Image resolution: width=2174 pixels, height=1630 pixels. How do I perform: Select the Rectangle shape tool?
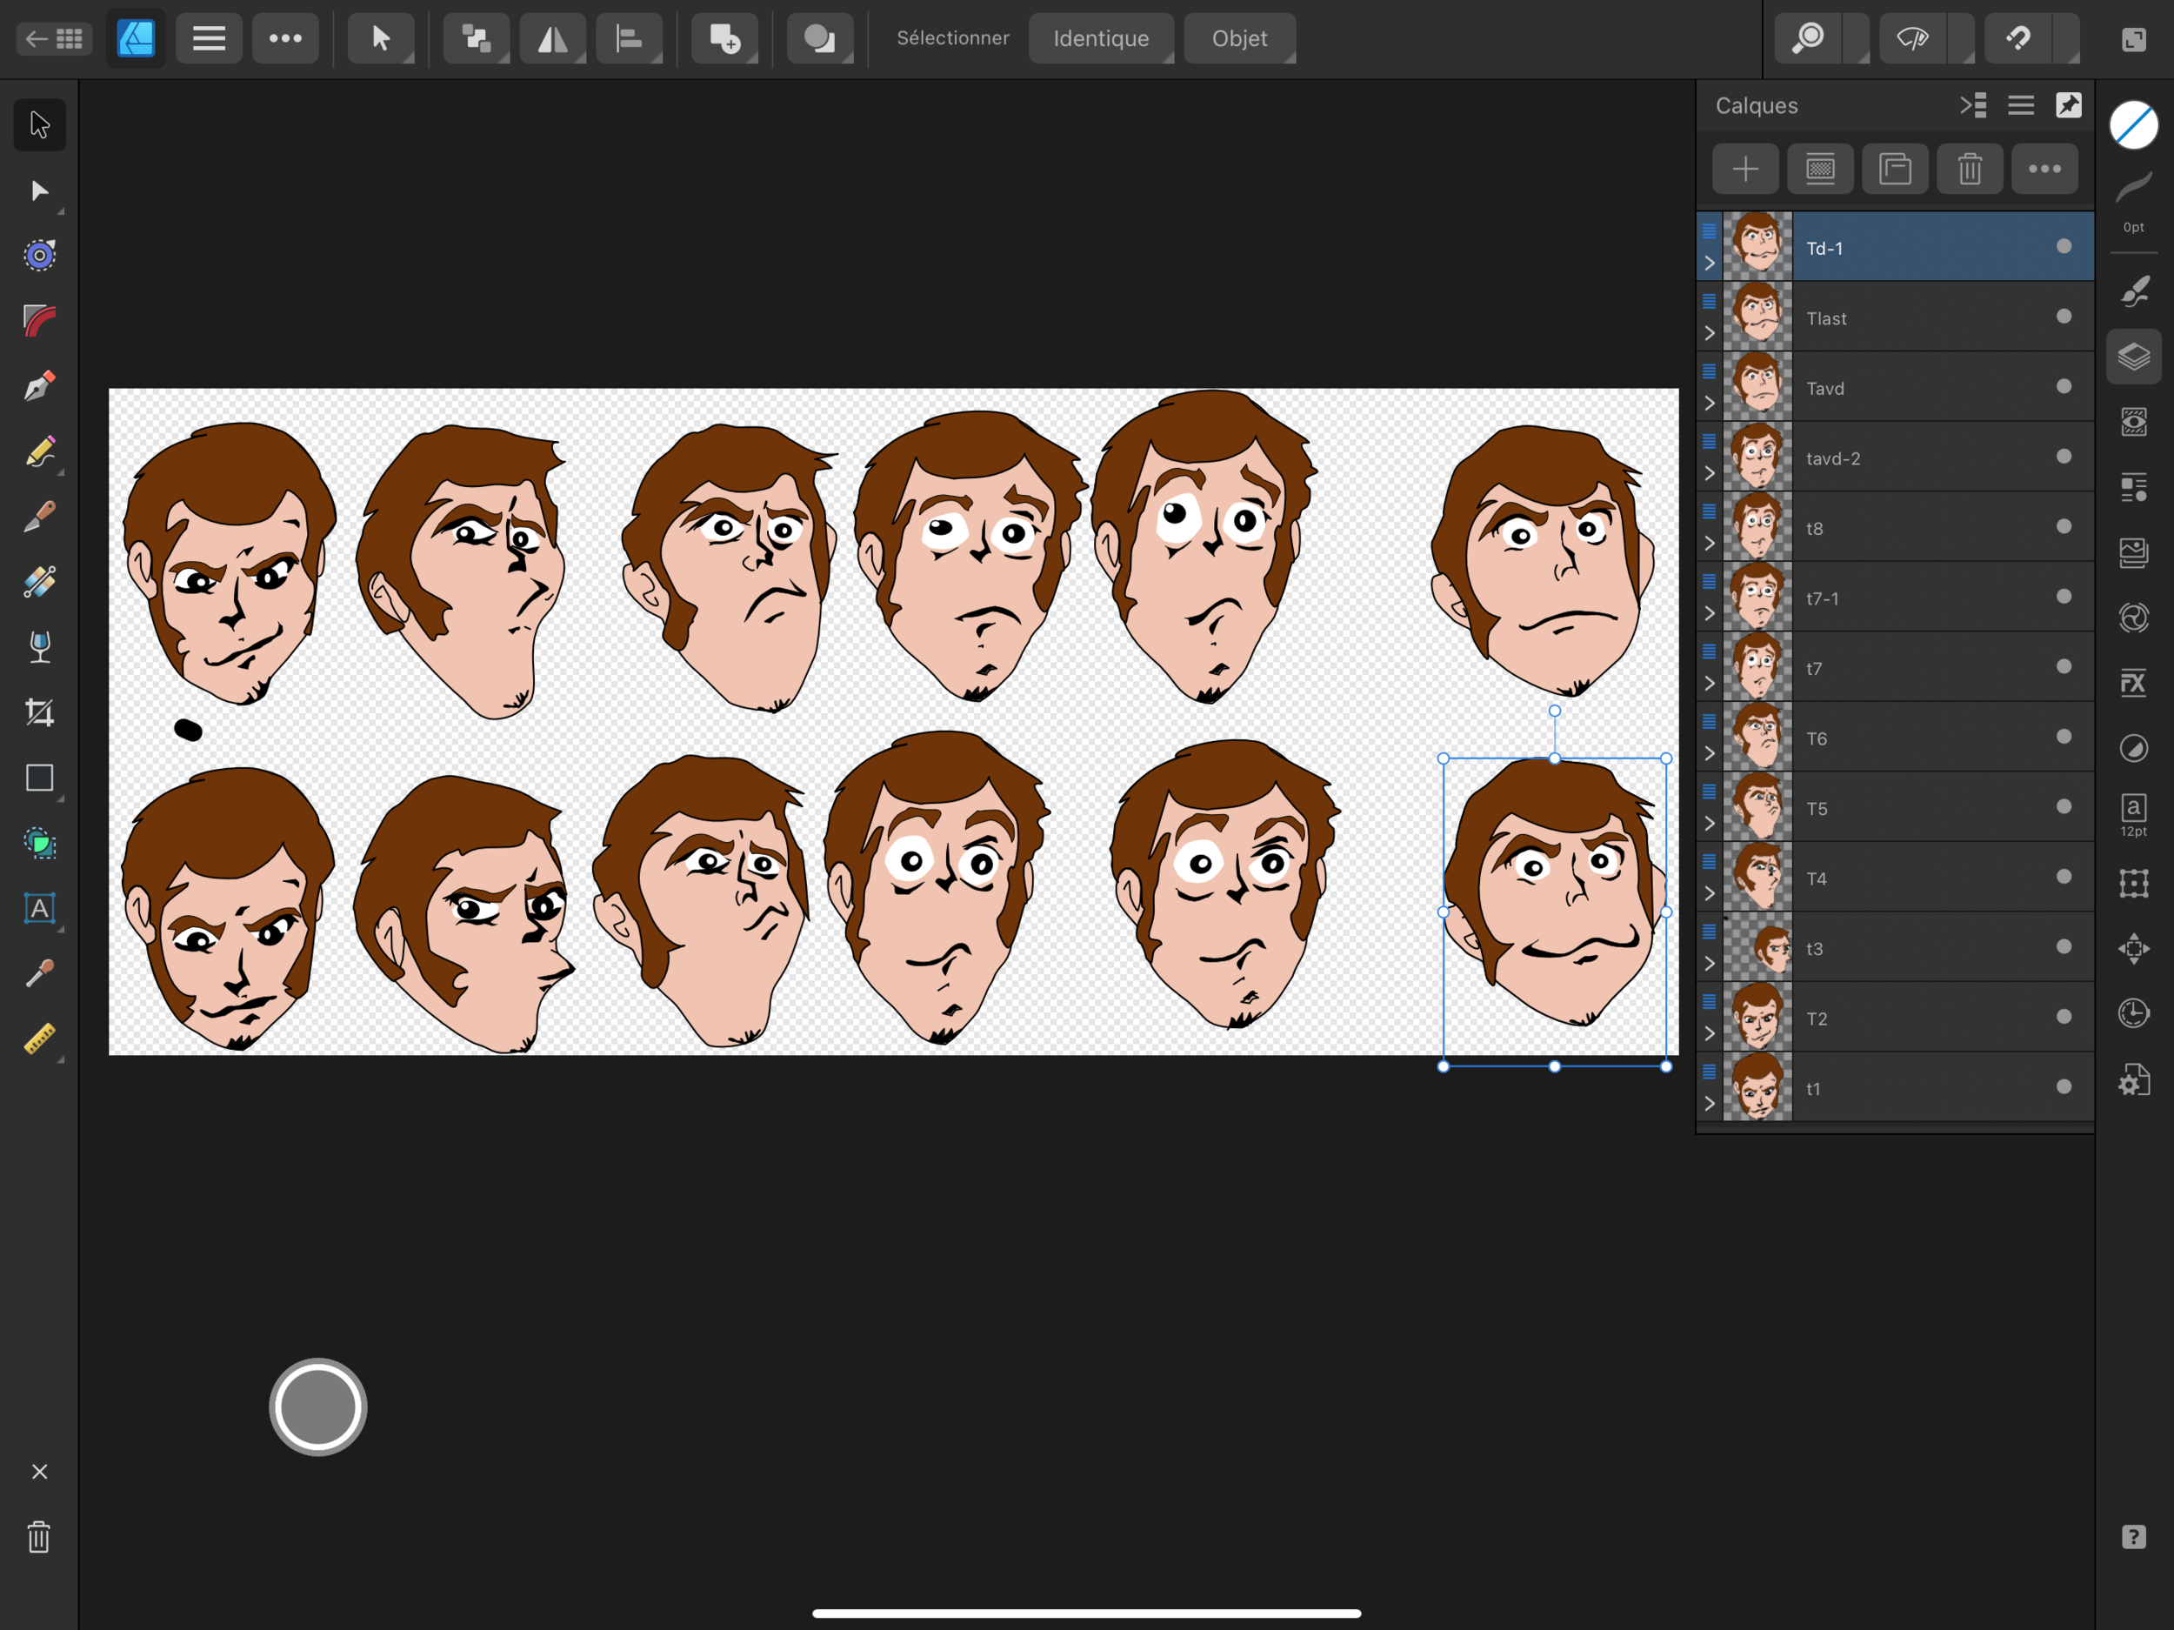(x=39, y=778)
